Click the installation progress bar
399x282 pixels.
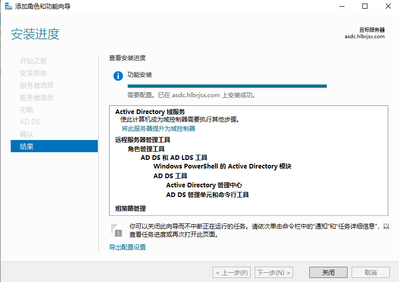227,86
